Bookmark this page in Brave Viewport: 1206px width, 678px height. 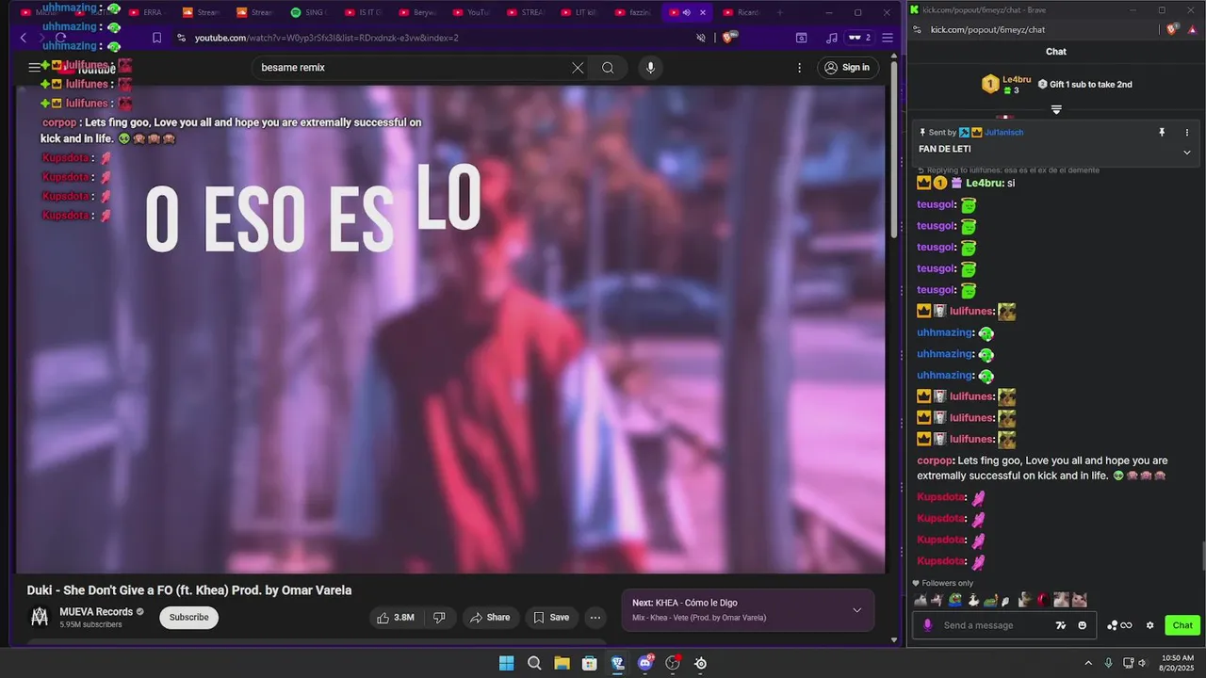[156, 38]
